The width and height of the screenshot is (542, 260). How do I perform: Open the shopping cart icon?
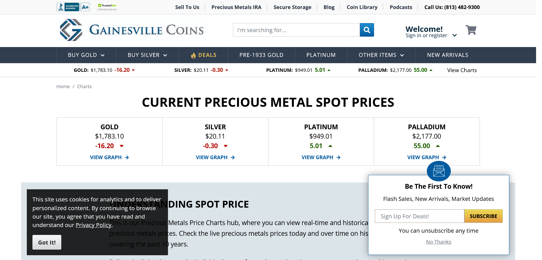(471, 30)
